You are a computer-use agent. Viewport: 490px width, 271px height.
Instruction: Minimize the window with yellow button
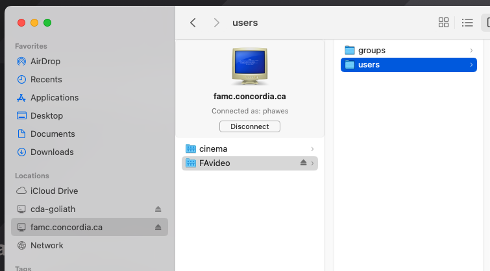(34, 23)
